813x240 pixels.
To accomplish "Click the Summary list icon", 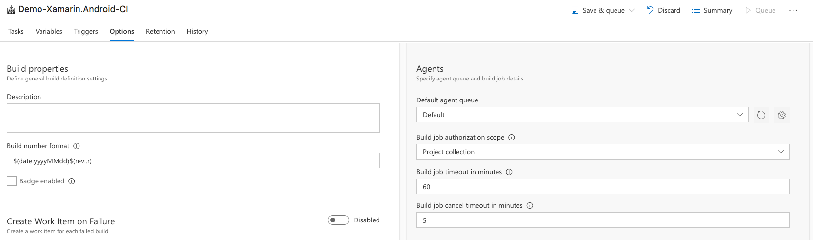I will (x=696, y=10).
